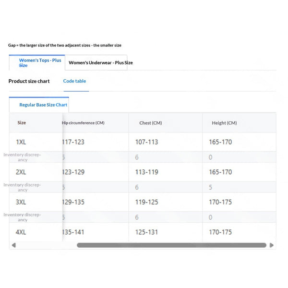Click the horizontal scrollbar thumb
Viewport: 288px width, 288px height.
(x=171, y=245)
